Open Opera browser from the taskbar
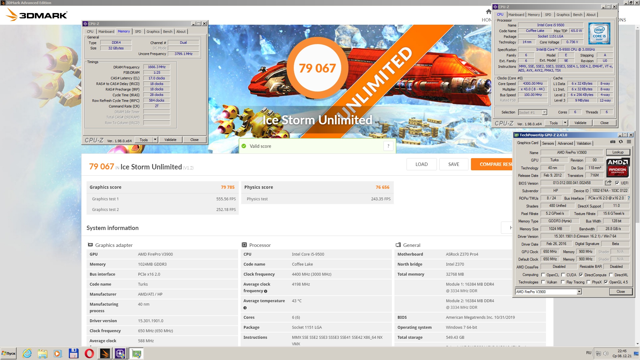 pos(89,353)
